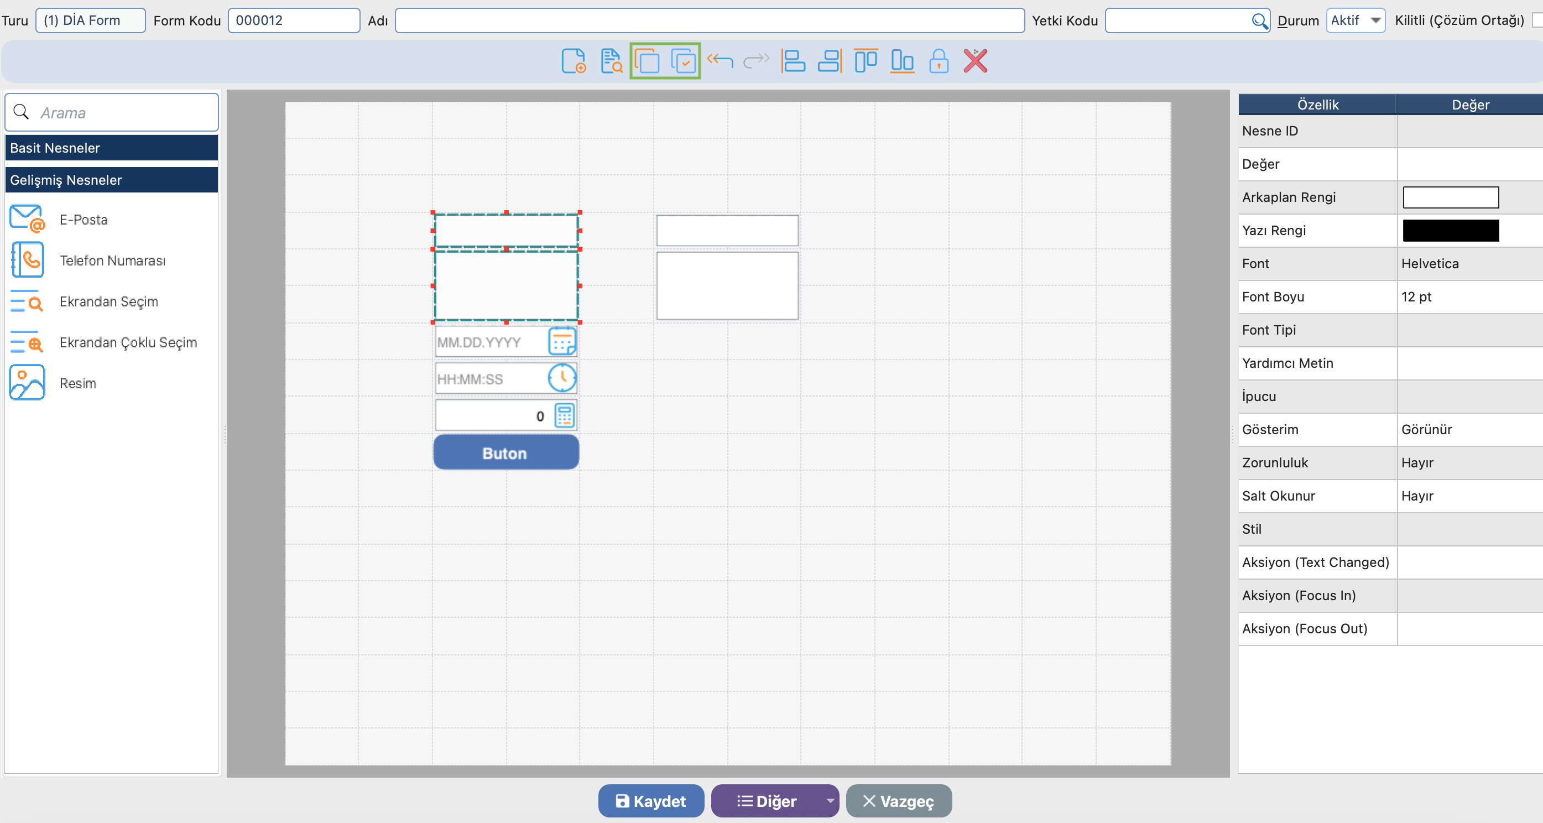Click the black Yazı Rengi color swatch
This screenshot has width=1543, height=823.
[x=1450, y=231]
